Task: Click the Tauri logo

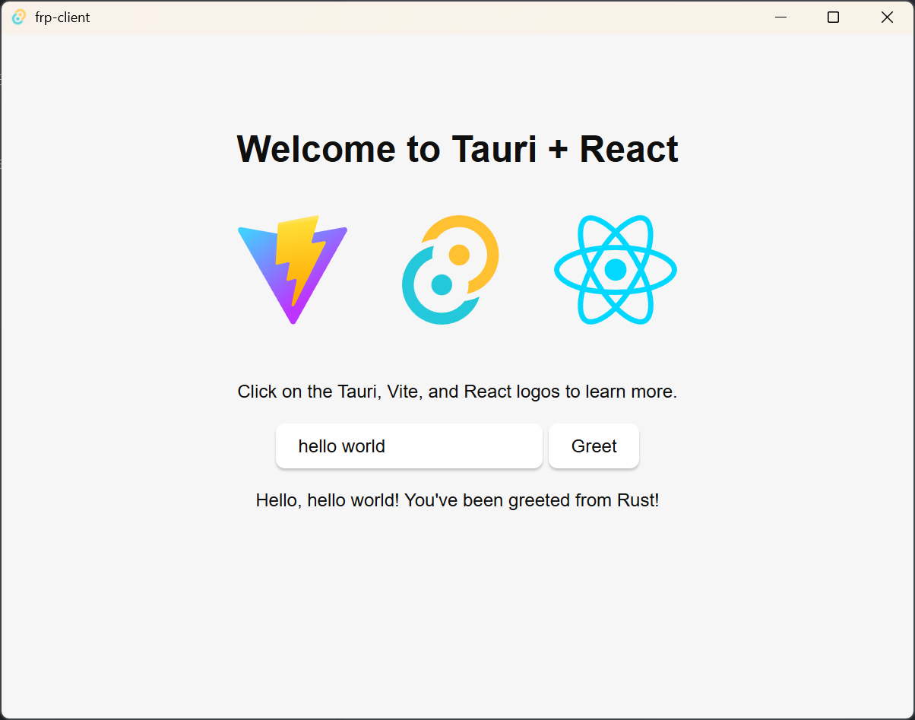Action: coord(450,270)
